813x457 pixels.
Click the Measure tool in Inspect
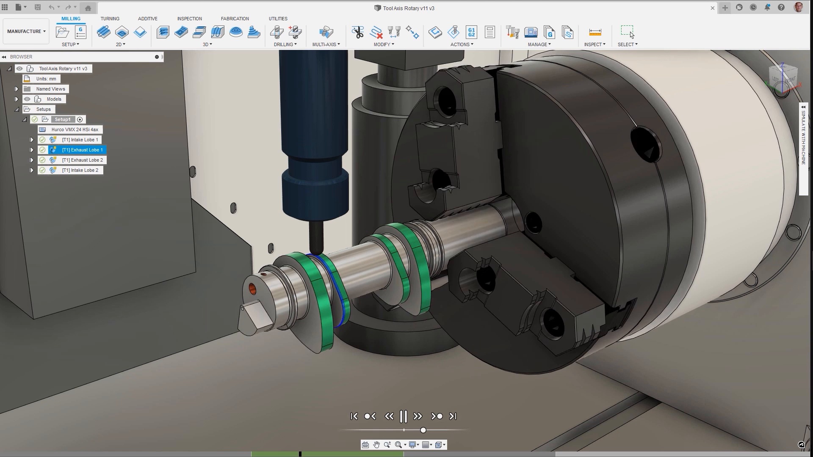pos(595,32)
